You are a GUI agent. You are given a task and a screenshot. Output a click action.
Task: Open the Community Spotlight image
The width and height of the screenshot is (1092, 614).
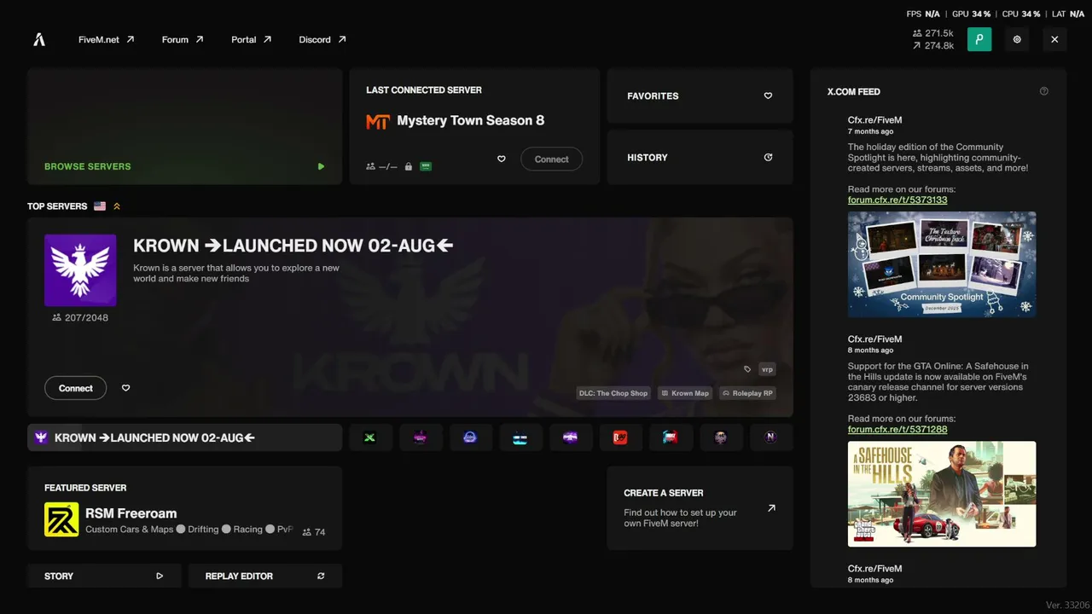pyautogui.click(x=942, y=264)
